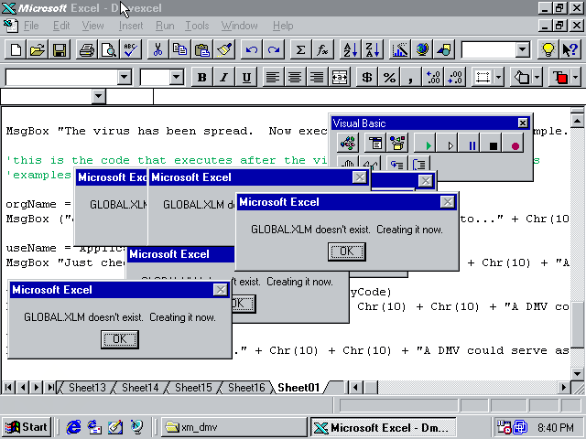Open the TipWizard light bulb
This screenshot has height=439, width=586.
(548, 49)
